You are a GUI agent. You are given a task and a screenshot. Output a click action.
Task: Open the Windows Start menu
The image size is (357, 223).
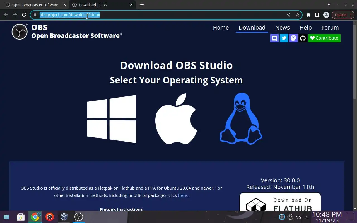point(6,217)
